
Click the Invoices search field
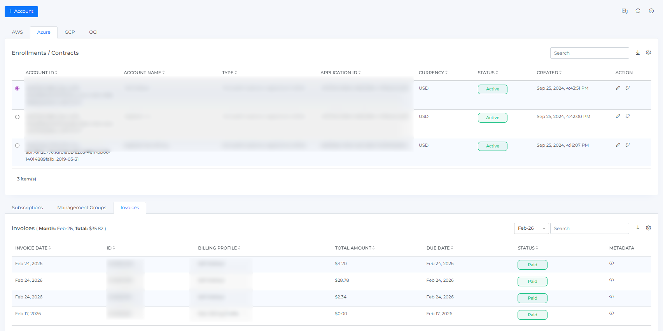click(x=589, y=228)
